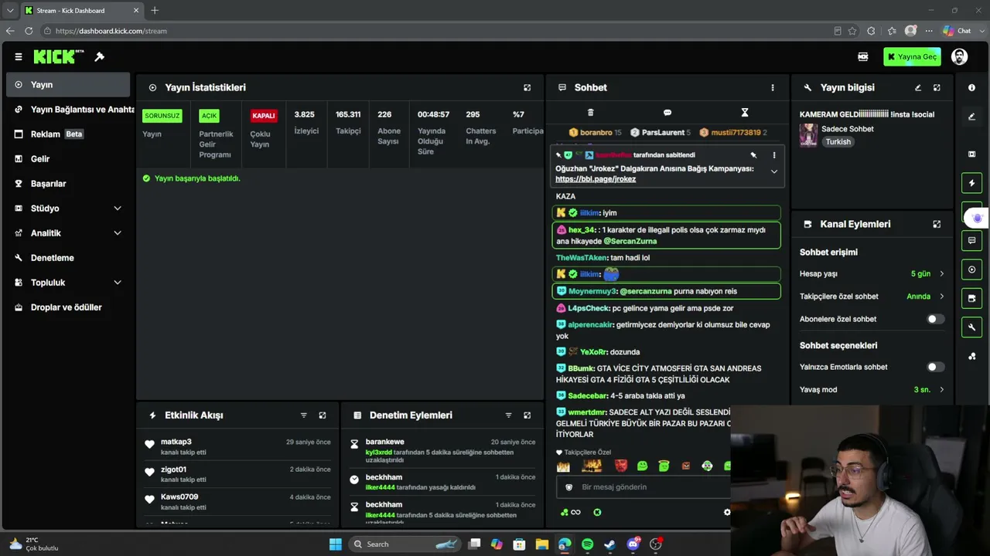The height and width of the screenshot is (556, 990).
Task: Expand the Kanal Eylemleri panel to fullscreen
Action: (x=937, y=224)
